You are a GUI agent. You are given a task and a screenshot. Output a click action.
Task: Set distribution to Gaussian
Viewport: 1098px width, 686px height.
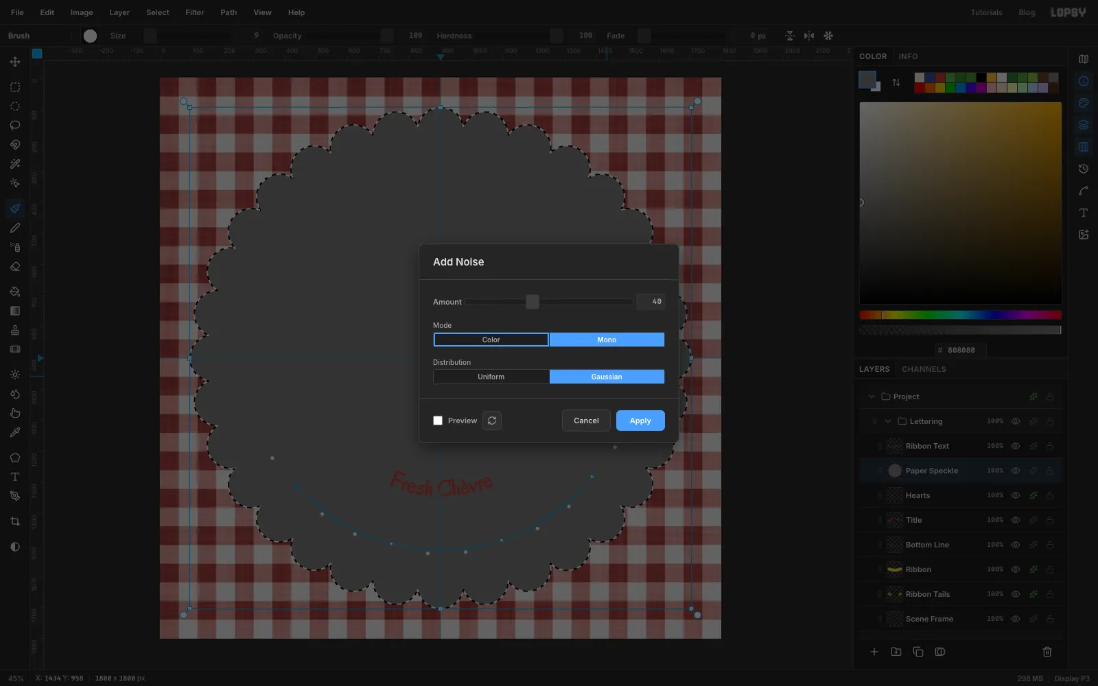607,377
